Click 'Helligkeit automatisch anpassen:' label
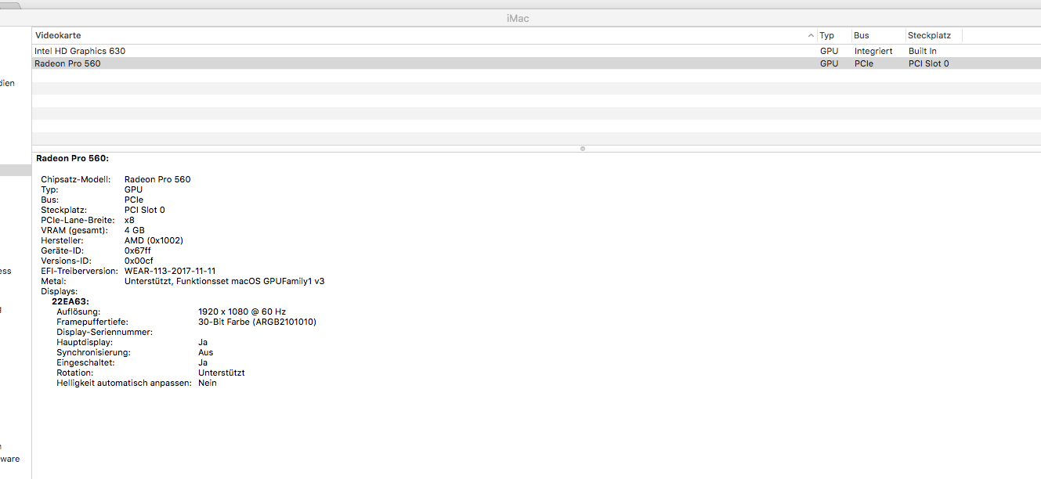The image size is (1041, 479). click(x=124, y=383)
